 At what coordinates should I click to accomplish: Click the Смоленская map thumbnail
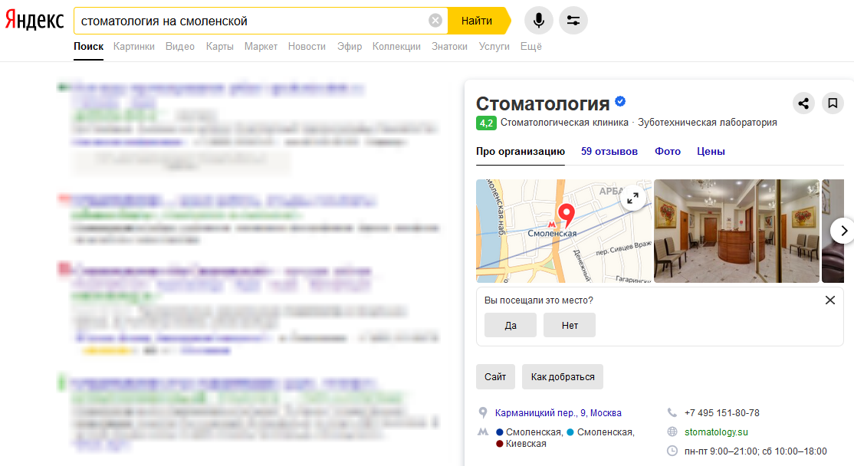563,231
